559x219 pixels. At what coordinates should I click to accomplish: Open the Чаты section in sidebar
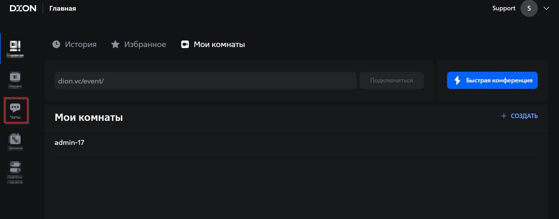point(15,111)
